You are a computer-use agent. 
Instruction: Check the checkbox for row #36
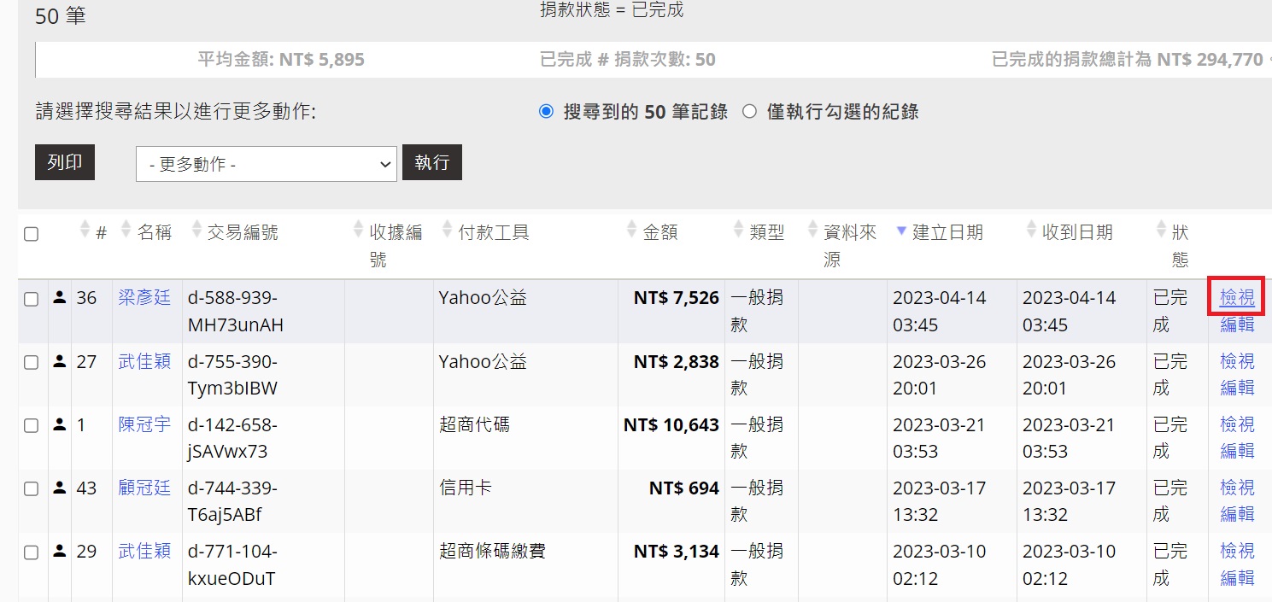click(x=32, y=298)
